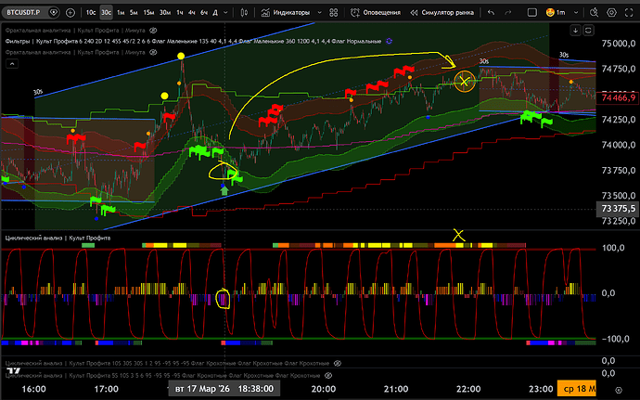Open the BTCUSDT.P symbol search
This screenshot has width=640, height=400.
30,13
